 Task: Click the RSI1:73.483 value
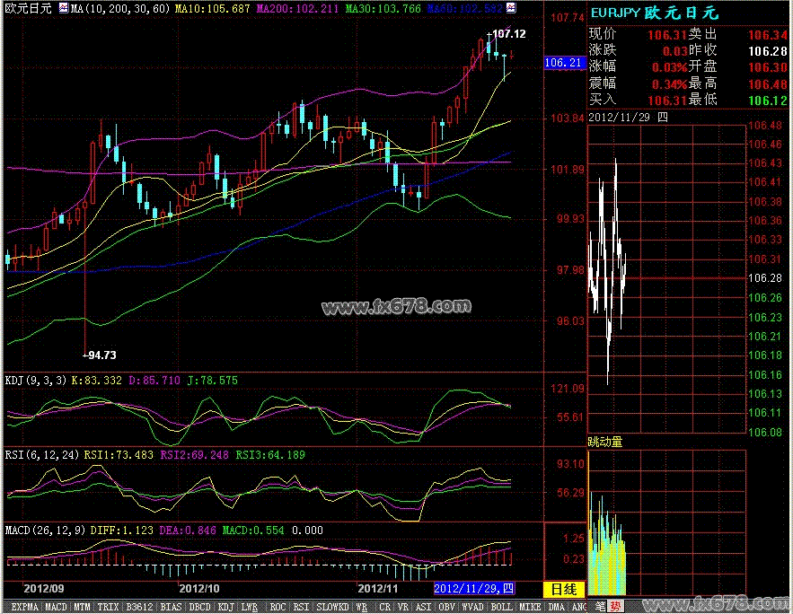click(x=119, y=455)
